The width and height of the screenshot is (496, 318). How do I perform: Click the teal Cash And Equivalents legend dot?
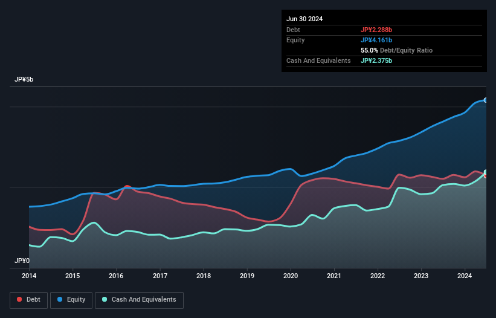pos(105,299)
